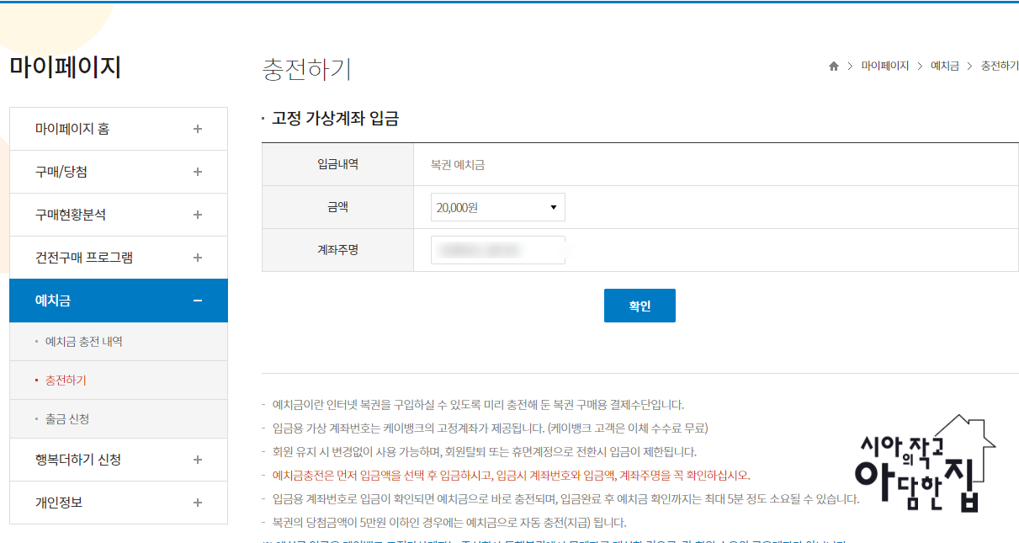Click the 복권 예치금 value text
Screen dimensions: 1019x543
tap(458, 165)
